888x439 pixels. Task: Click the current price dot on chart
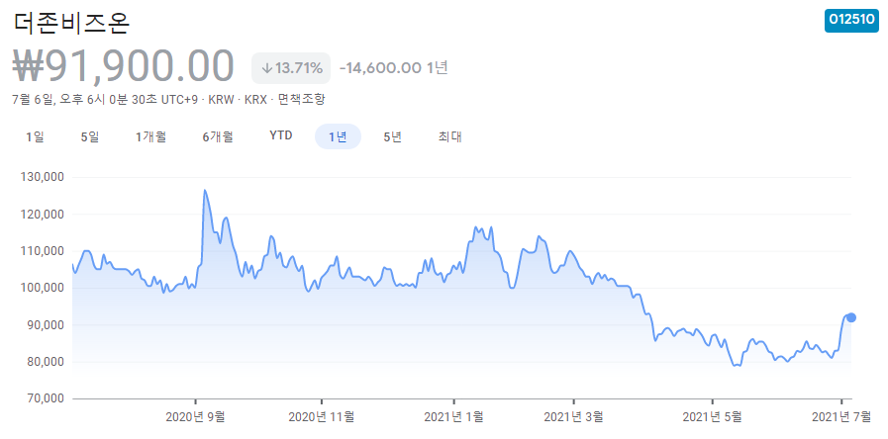[x=850, y=317]
